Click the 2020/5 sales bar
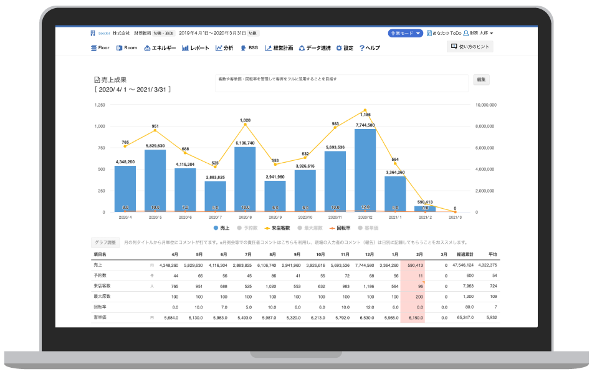Image resolution: width=592 pixels, height=374 pixels. (155, 181)
